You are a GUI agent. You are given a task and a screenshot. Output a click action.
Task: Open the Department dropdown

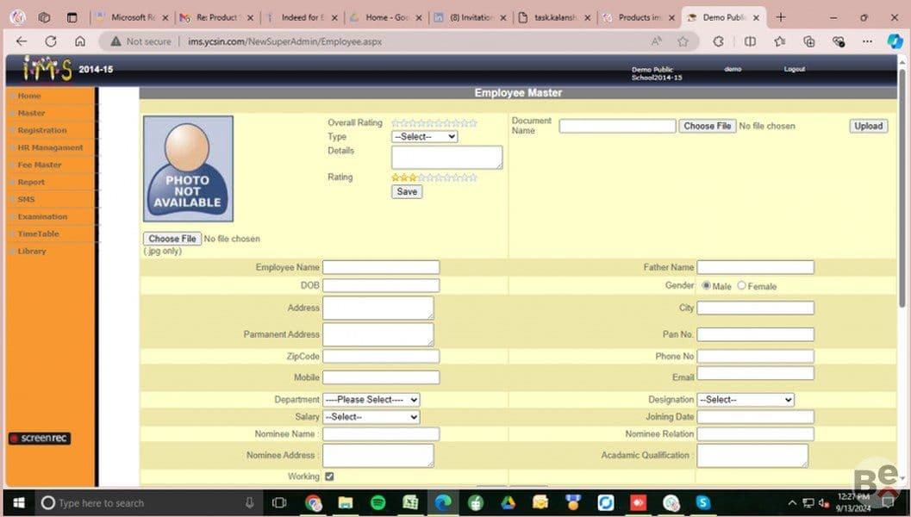pyautogui.click(x=371, y=400)
